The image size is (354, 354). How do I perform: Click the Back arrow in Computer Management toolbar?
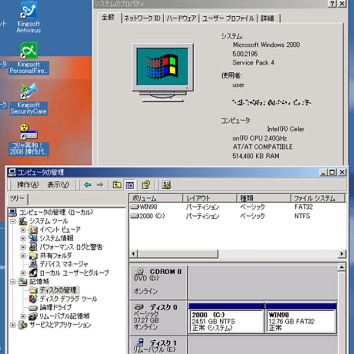pyautogui.click(x=88, y=185)
